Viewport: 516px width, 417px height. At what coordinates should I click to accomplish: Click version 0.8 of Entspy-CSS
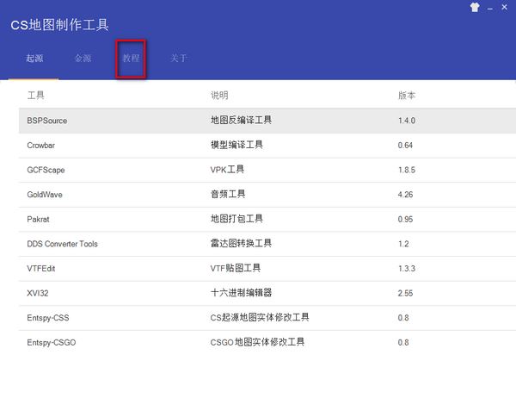coord(403,318)
